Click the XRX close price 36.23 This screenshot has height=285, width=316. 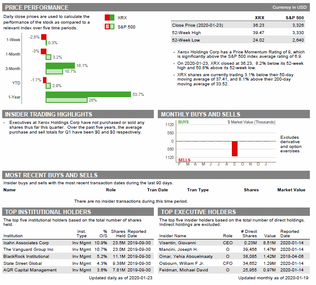pyautogui.click(x=258, y=25)
